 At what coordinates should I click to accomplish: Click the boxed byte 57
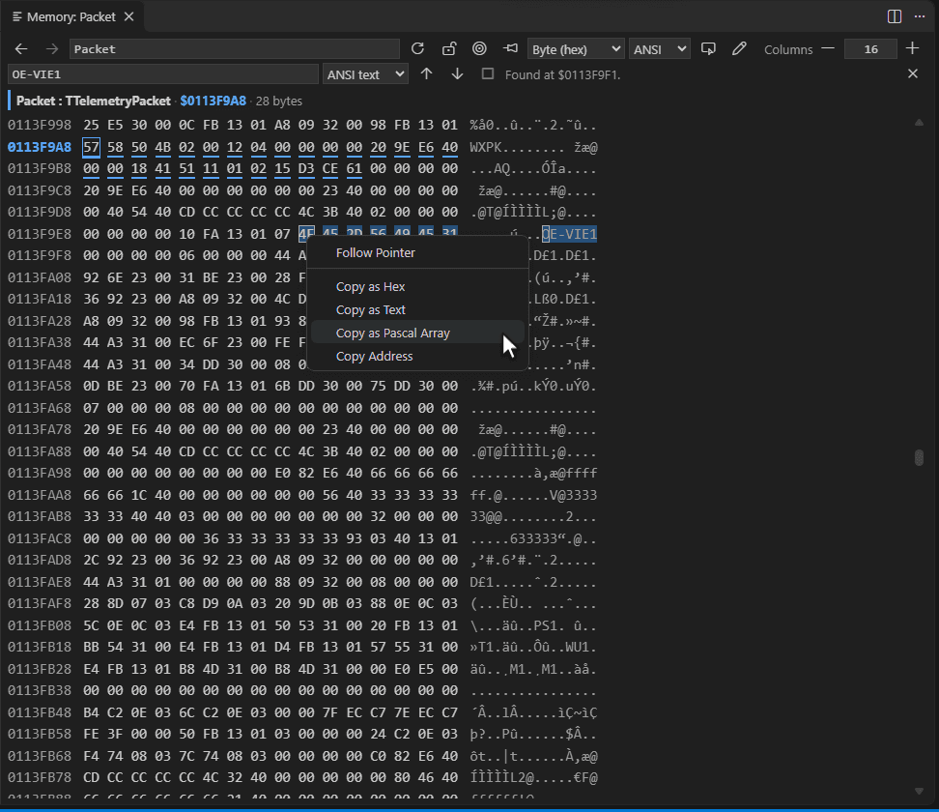[x=91, y=148]
